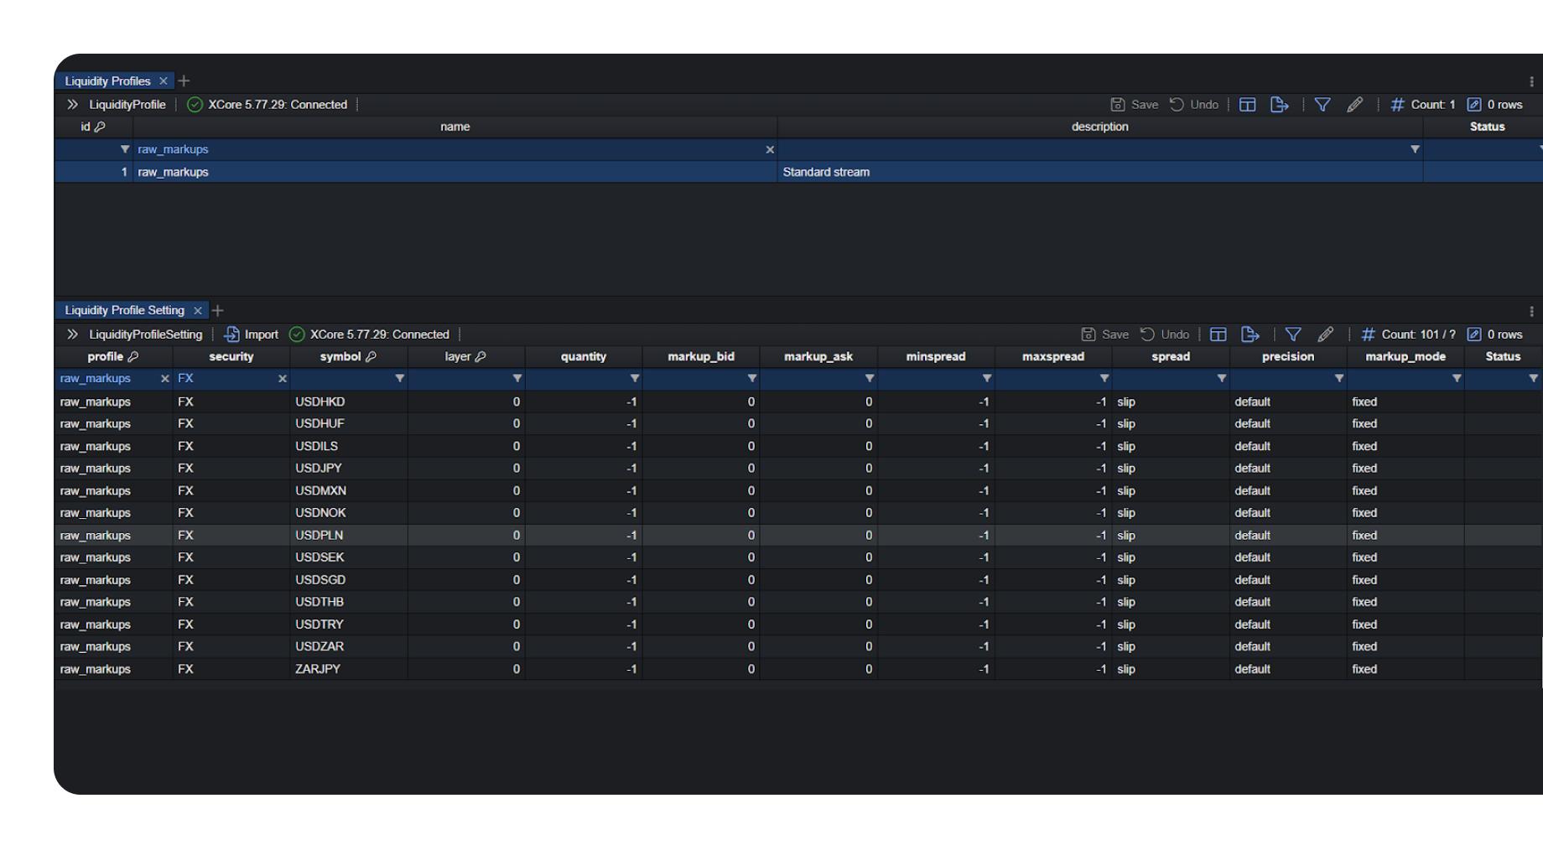
Task: Click the id column header
Action: click(x=93, y=127)
